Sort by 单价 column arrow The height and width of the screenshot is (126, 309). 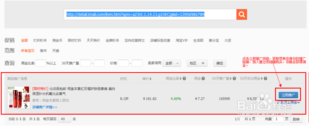click(x=150, y=79)
